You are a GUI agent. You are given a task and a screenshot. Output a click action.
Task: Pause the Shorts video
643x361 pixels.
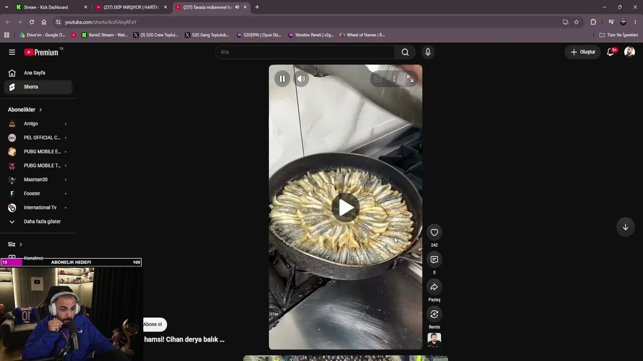pyautogui.click(x=282, y=79)
